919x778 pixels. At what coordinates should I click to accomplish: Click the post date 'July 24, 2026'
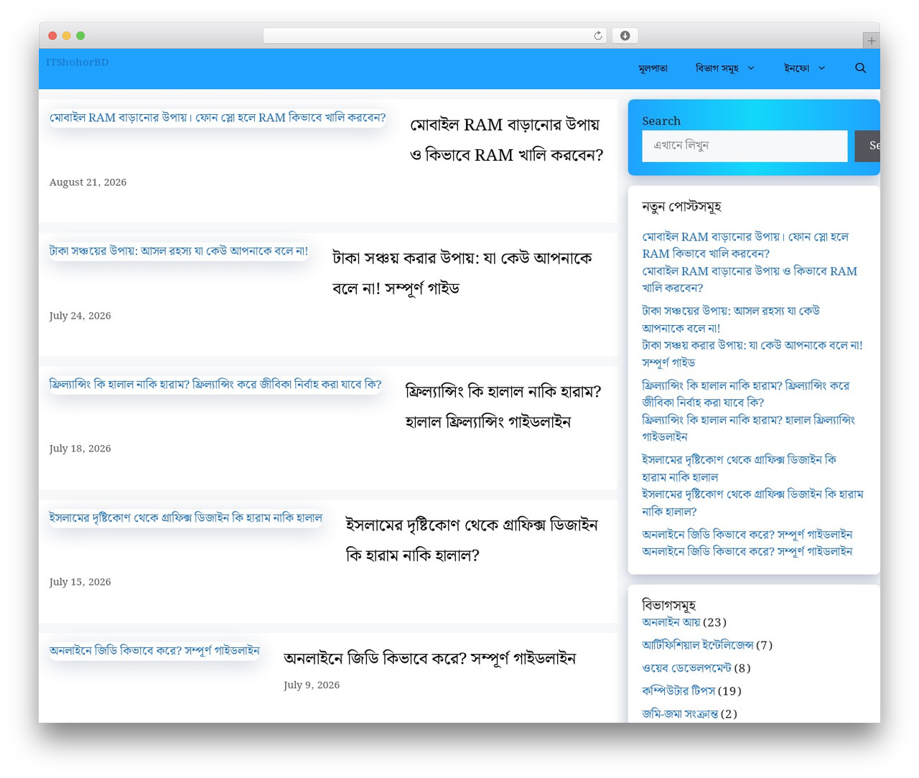click(x=80, y=316)
